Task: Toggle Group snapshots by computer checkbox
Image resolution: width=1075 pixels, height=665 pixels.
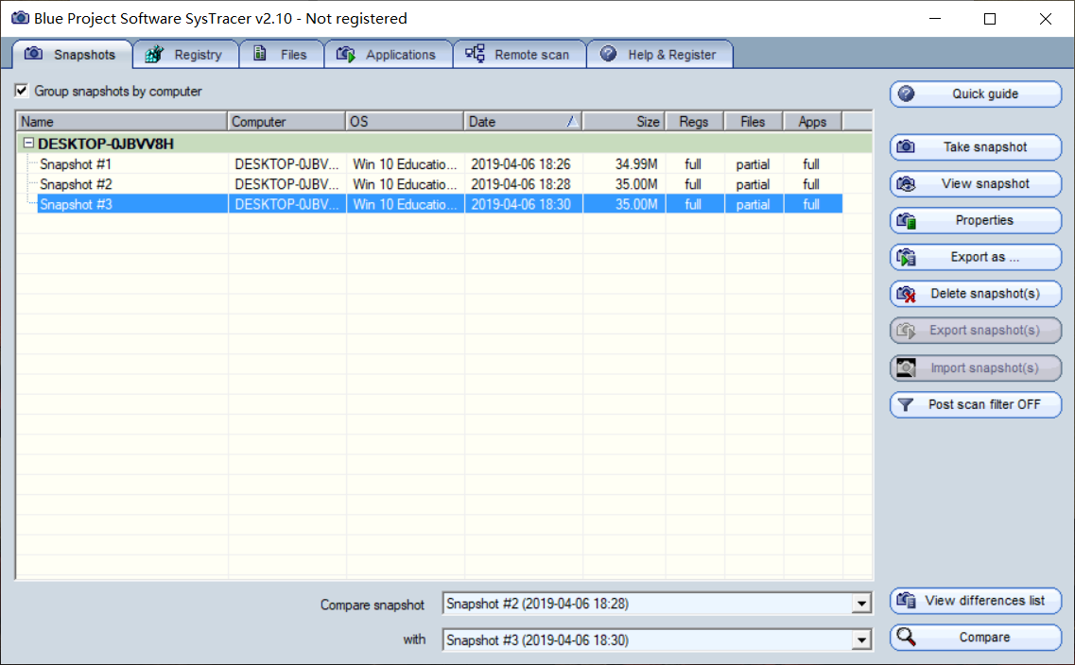Action: pos(22,91)
